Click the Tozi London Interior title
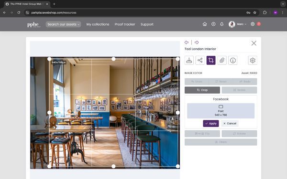Image resolution: width=287 pixels, height=179 pixels. coord(200,49)
